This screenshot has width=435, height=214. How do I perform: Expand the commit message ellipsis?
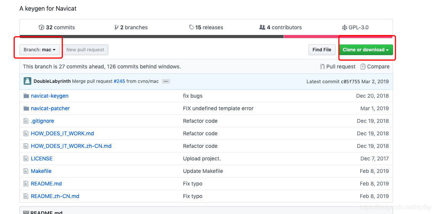pos(165,81)
